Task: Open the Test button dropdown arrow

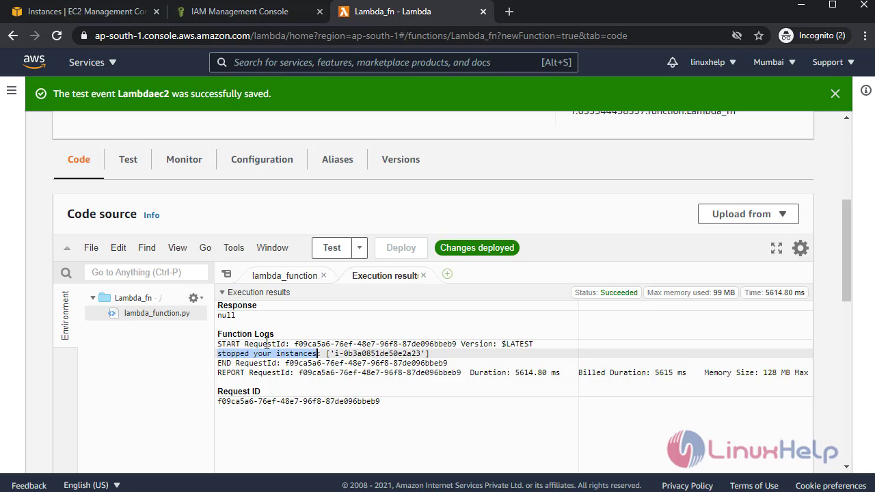Action: 360,248
